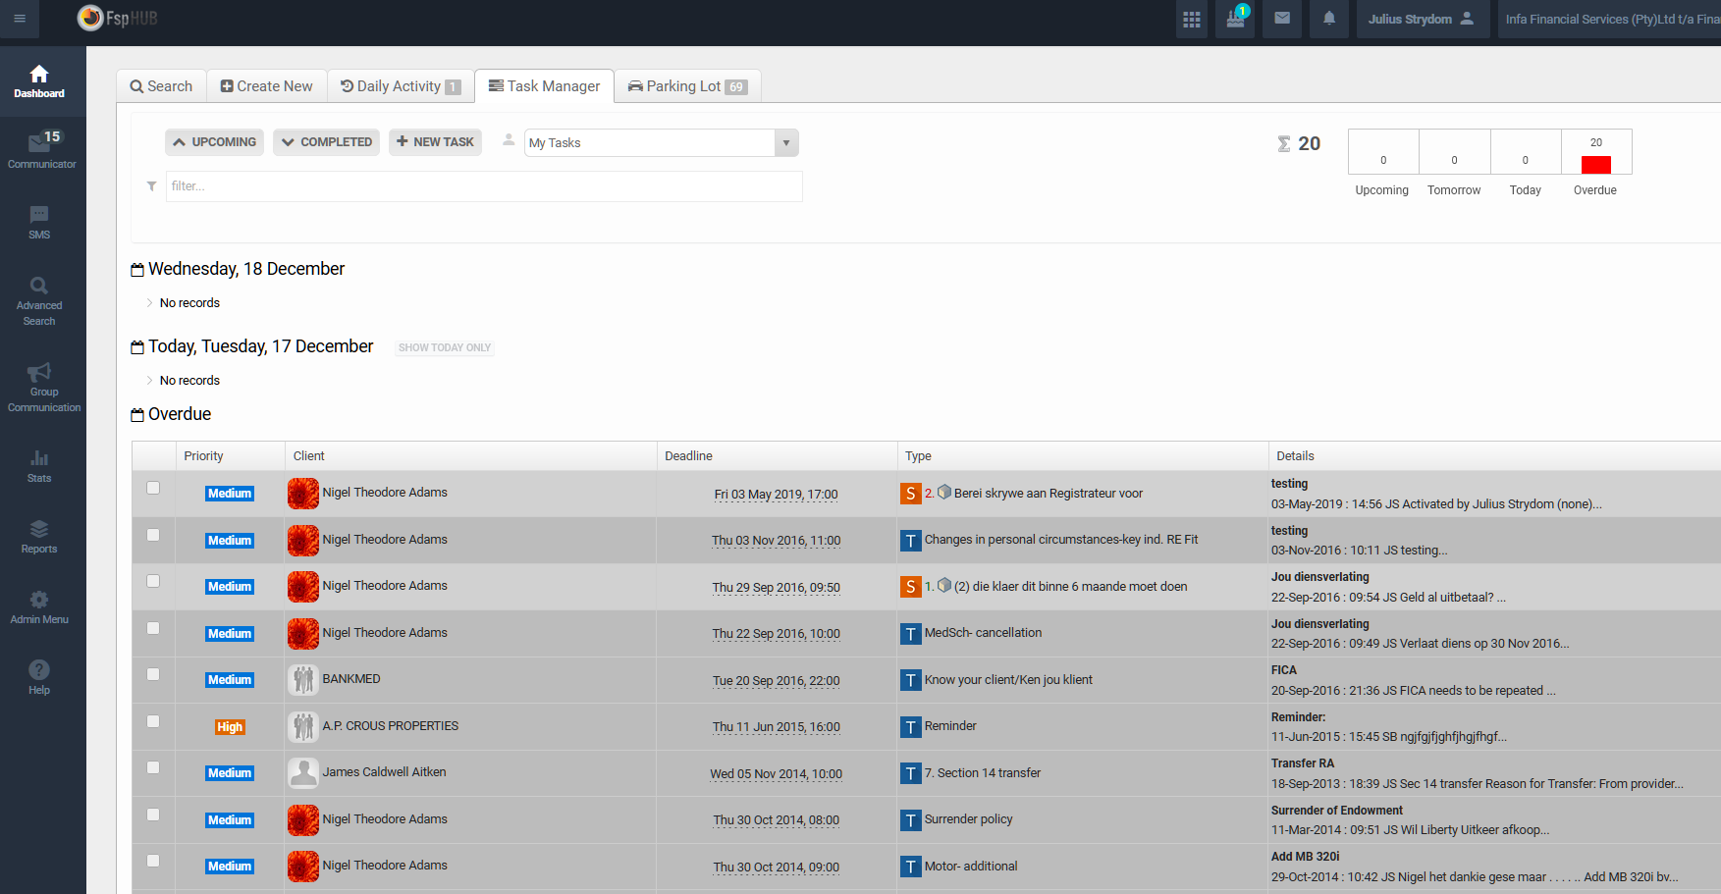Open Reports in the sidebar
The image size is (1721, 894).
(39, 537)
